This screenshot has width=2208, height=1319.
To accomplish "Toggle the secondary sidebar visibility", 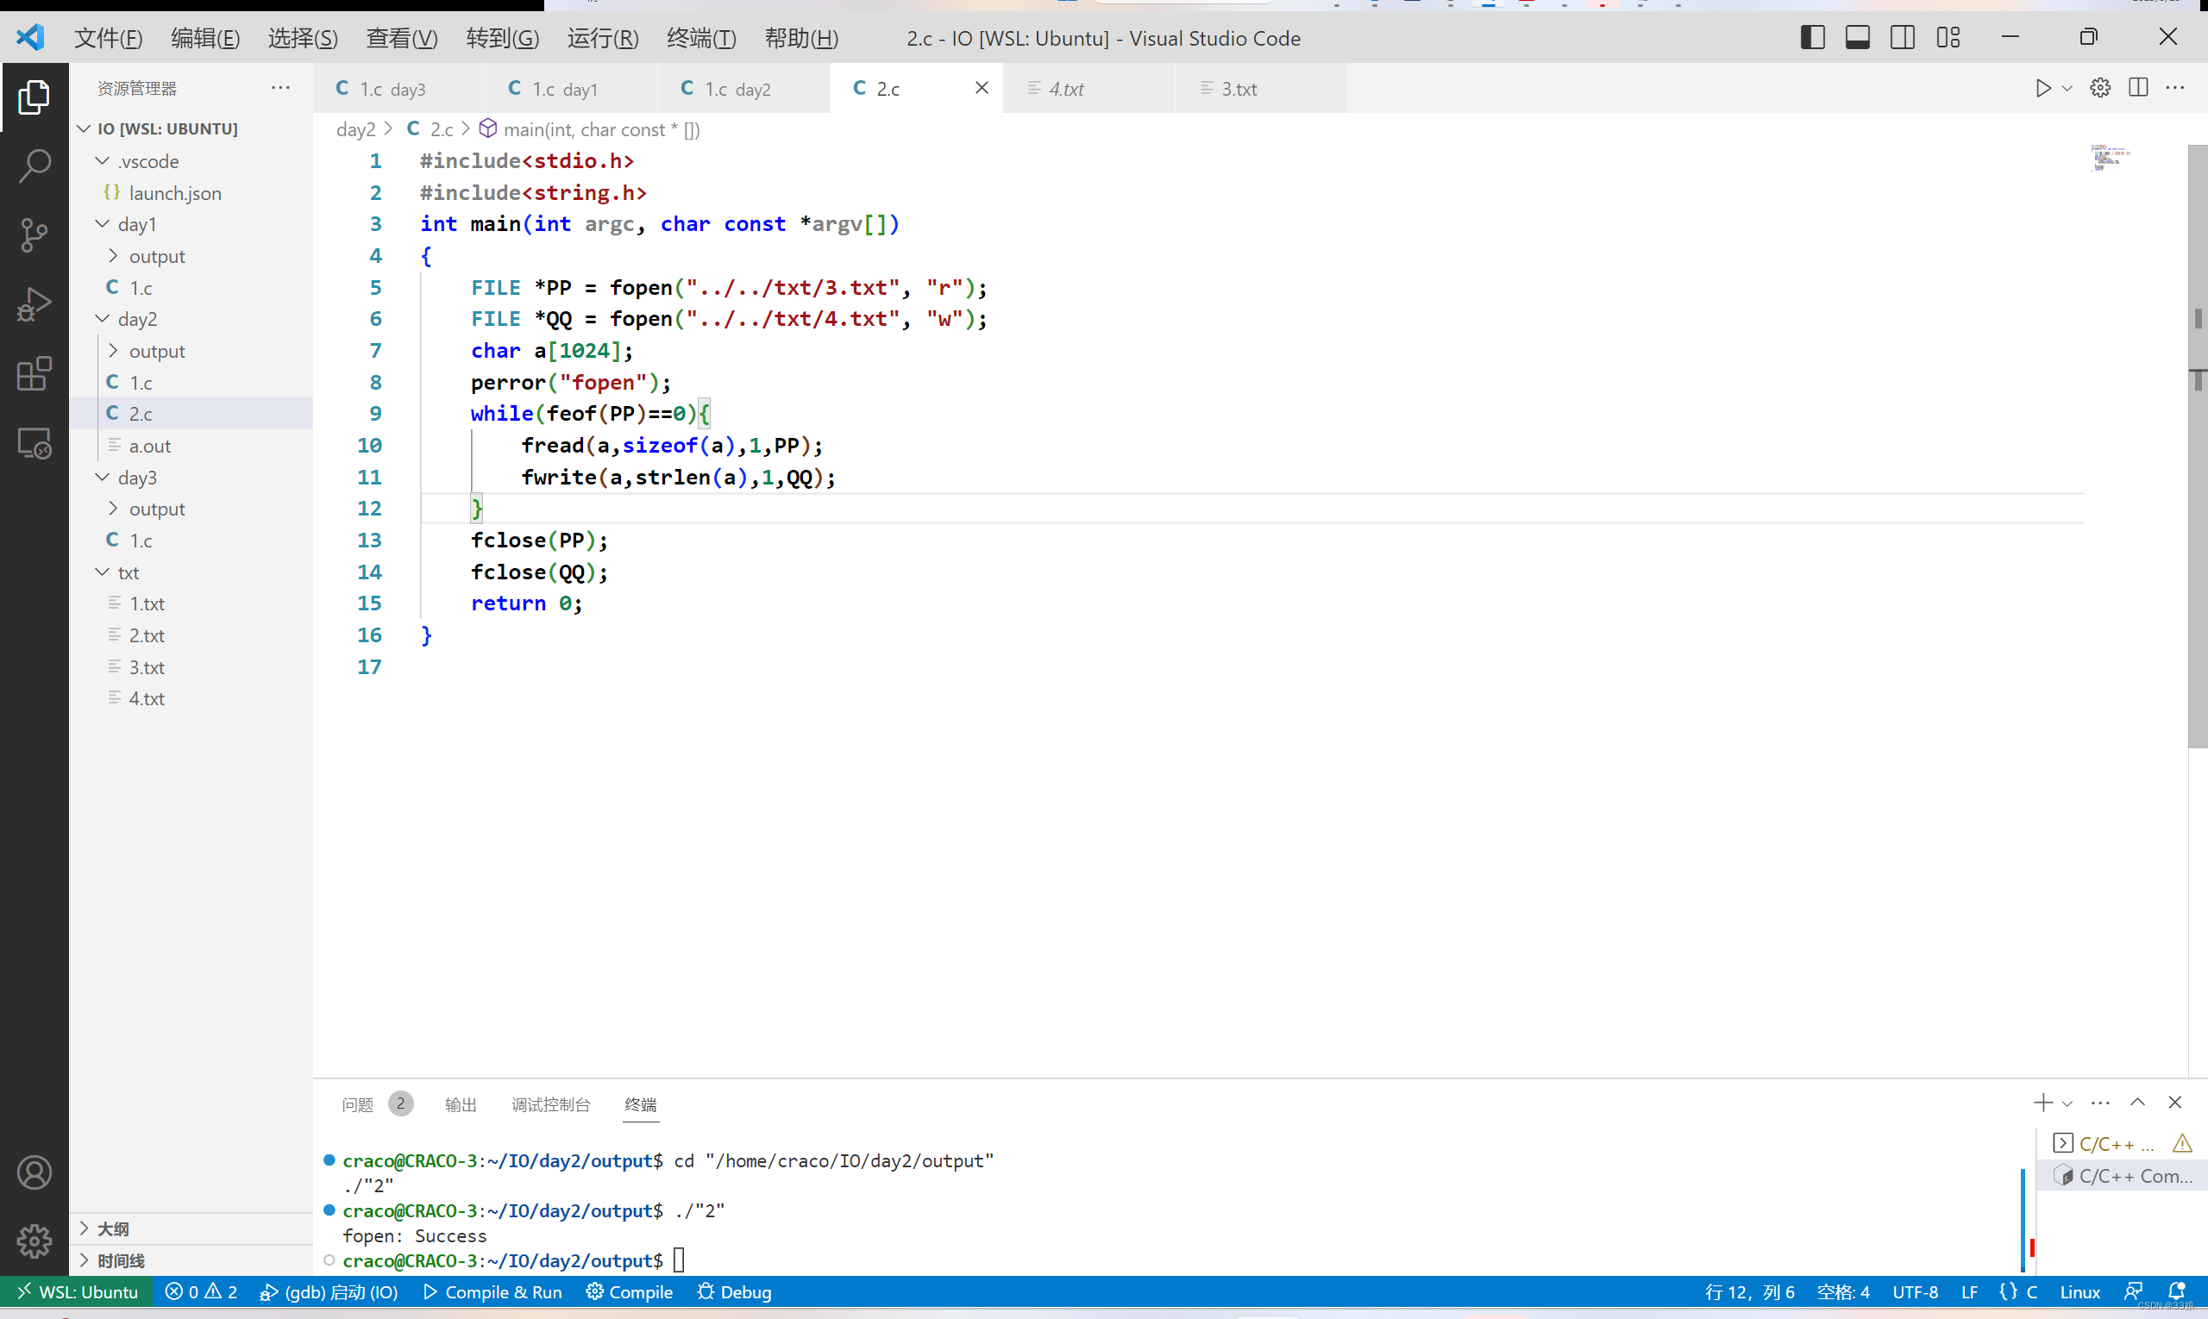I will tap(1903, 37).
